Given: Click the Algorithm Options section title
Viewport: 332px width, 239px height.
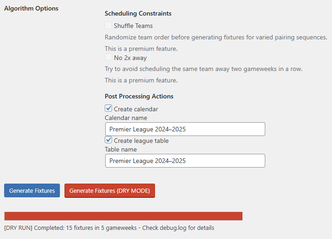Looking at the screenshot, I should [31, 8].
